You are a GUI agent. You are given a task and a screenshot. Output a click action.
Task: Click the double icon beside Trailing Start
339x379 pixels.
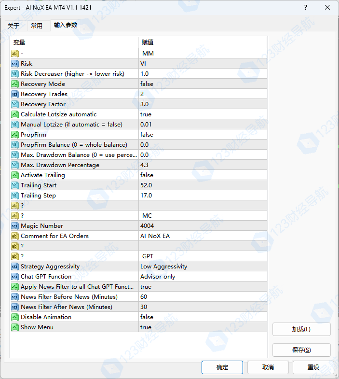(x=15, y=185)
